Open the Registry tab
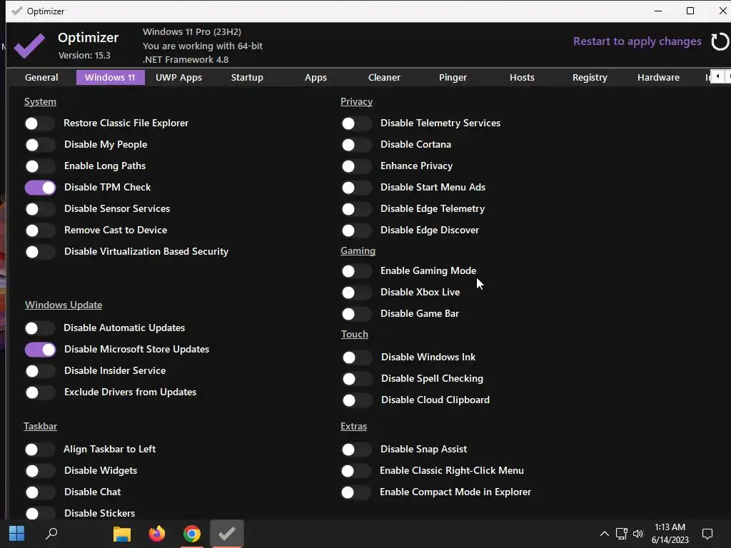The height and width of the screenshot is (548, 731). [x=590, y=77]
